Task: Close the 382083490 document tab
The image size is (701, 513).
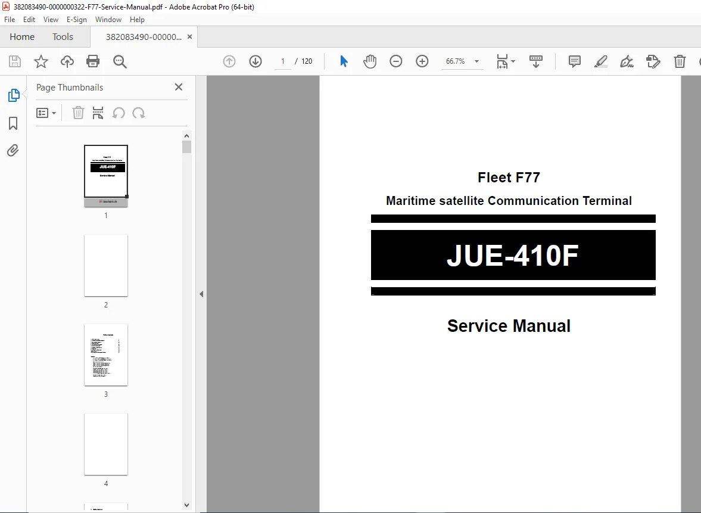Action: coord(189,37)
